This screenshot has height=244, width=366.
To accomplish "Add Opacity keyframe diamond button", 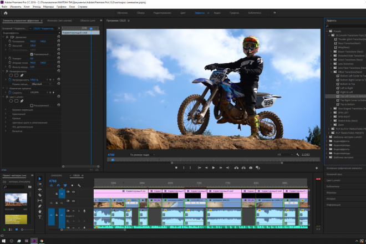I will click(x=50, y=80).
